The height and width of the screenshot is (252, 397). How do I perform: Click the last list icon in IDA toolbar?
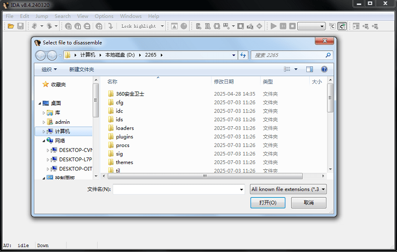coord(375,26)
